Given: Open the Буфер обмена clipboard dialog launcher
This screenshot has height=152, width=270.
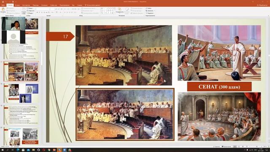Looking at the screenshot, I should click(20, 16).
